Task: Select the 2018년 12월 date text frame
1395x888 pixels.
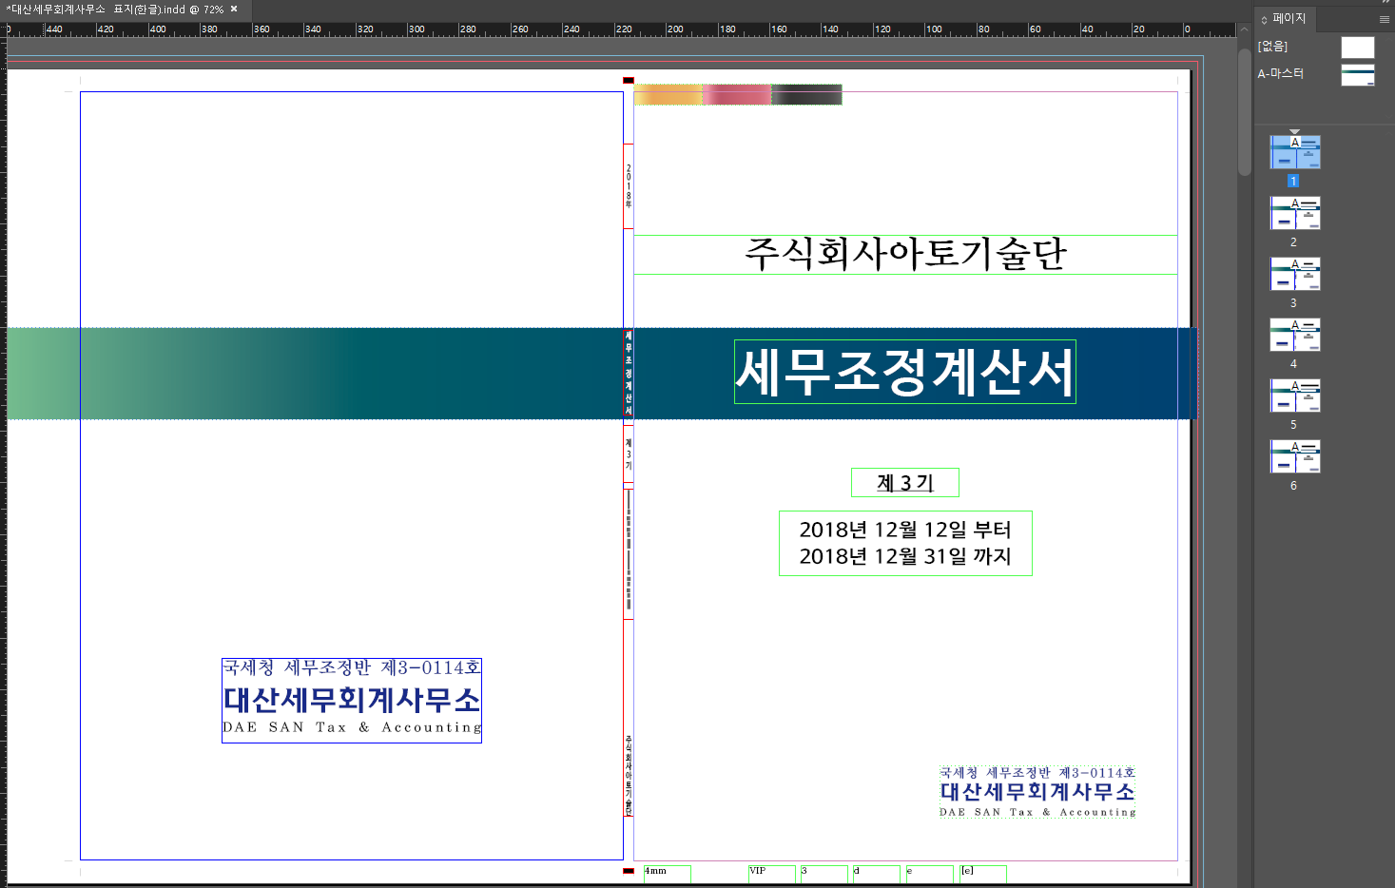Action: 904,543
